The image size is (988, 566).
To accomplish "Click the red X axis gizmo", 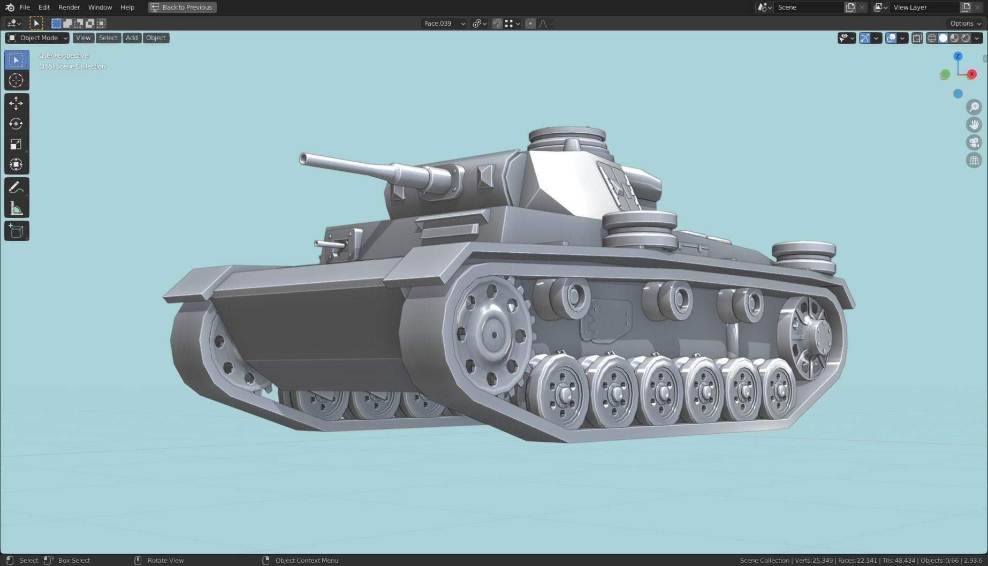I will 972,74.
